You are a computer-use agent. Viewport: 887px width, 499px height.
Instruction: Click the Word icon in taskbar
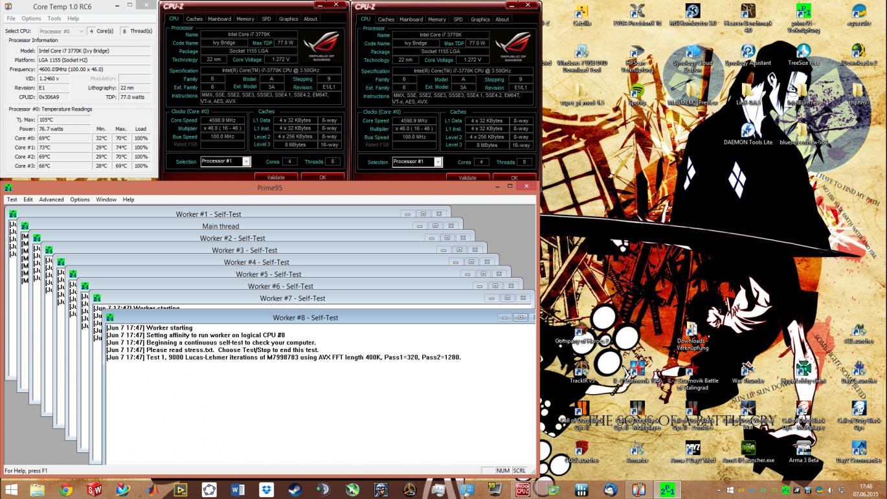coord(237,489)
